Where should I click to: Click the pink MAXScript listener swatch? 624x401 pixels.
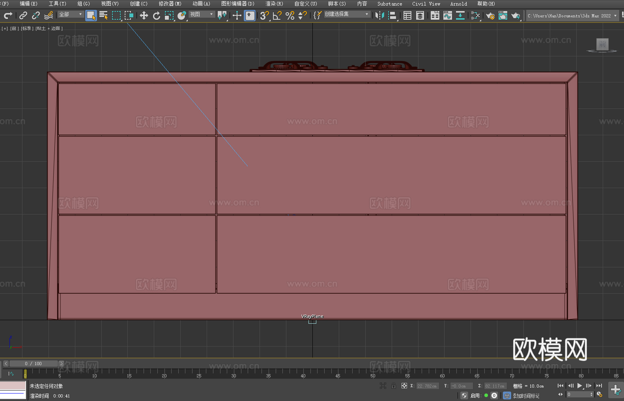tap(13, 386)
